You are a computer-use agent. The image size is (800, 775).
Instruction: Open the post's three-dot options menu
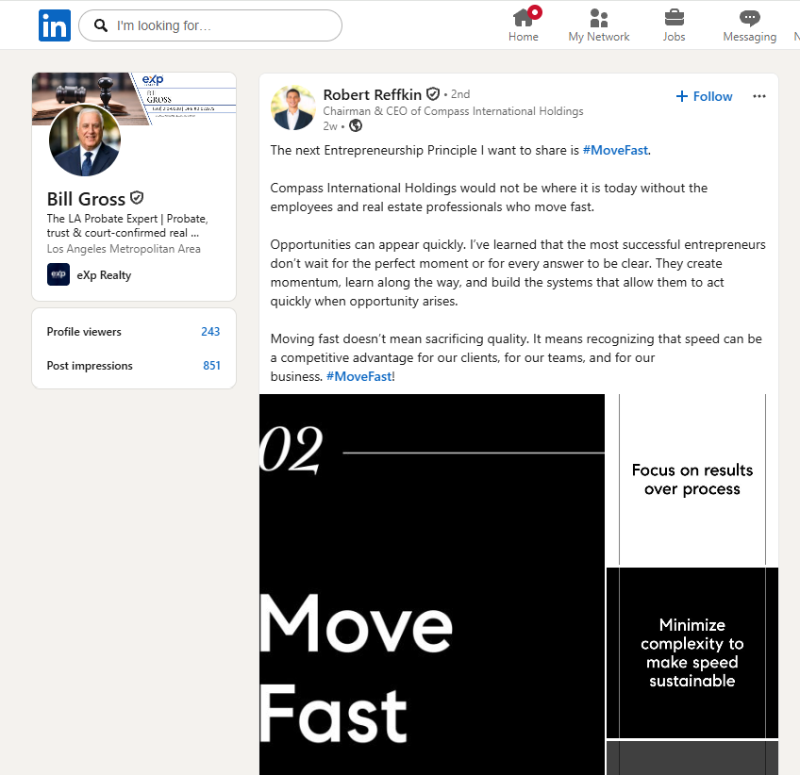pyautogui.click(x=759, y=96)
